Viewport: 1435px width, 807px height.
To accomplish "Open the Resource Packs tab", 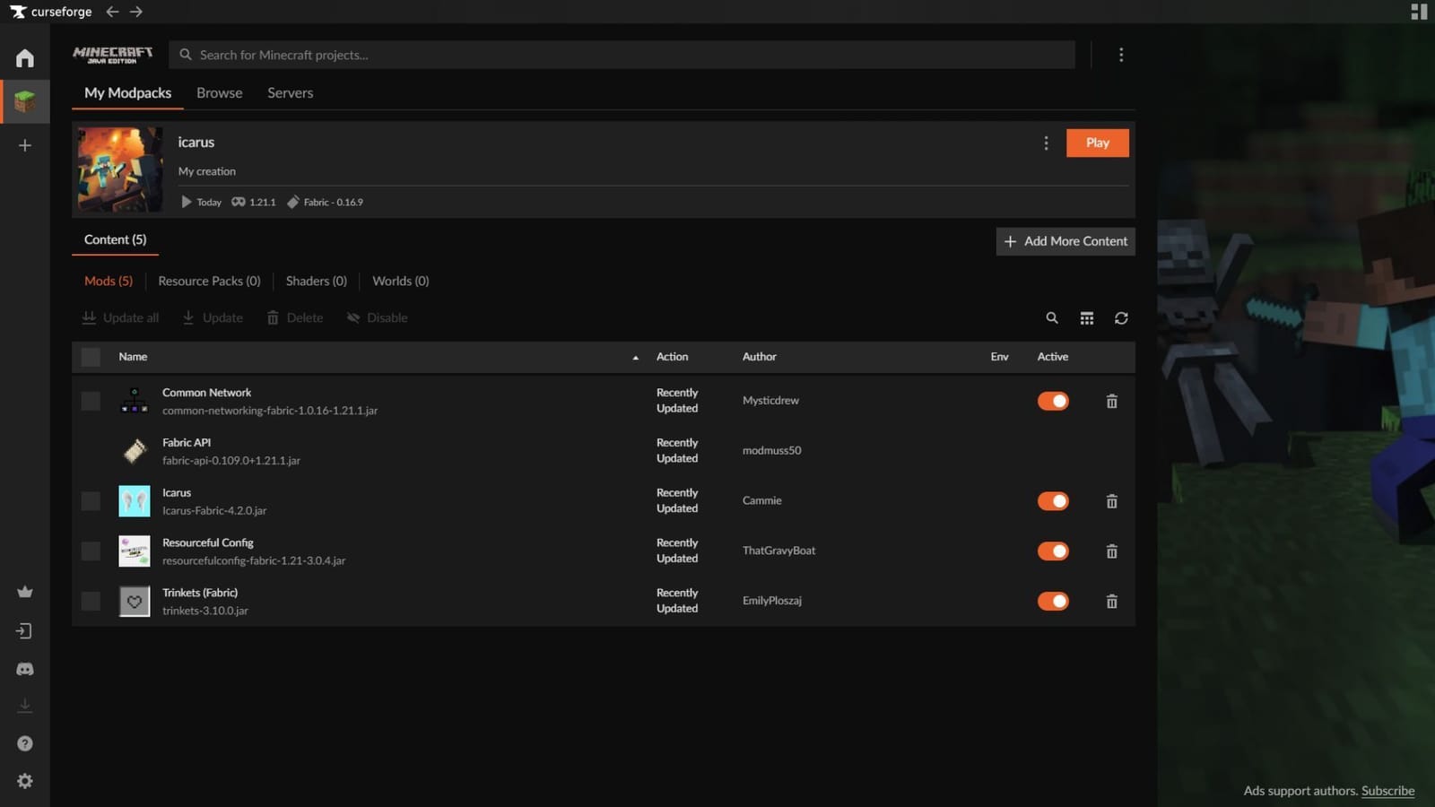I will pos(209,281).
